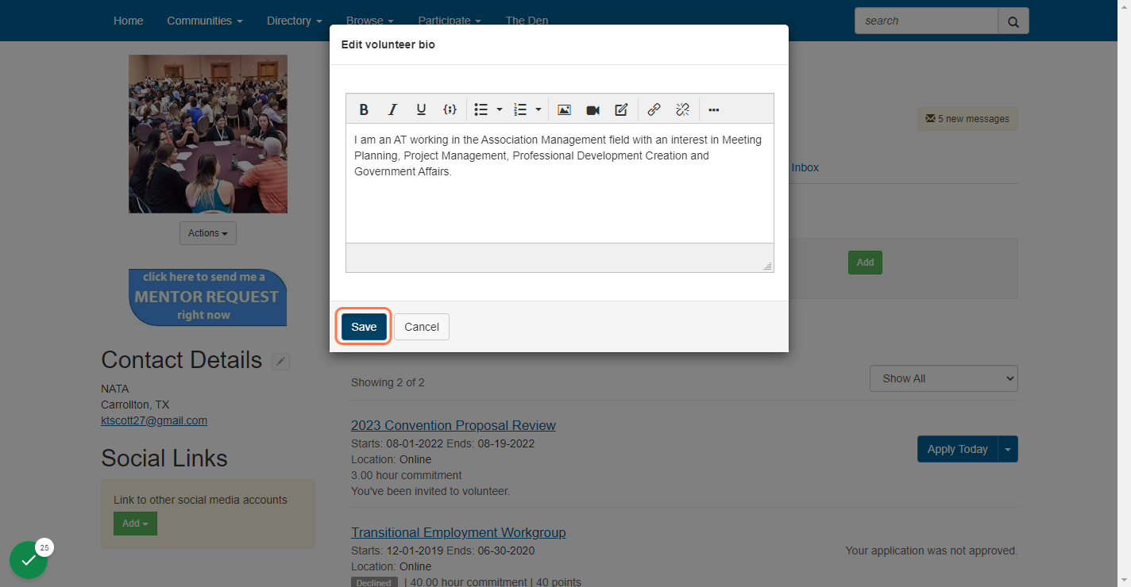Click the insert link chain icon
This screenshot has width=1131, height=587.
(654, 109)
